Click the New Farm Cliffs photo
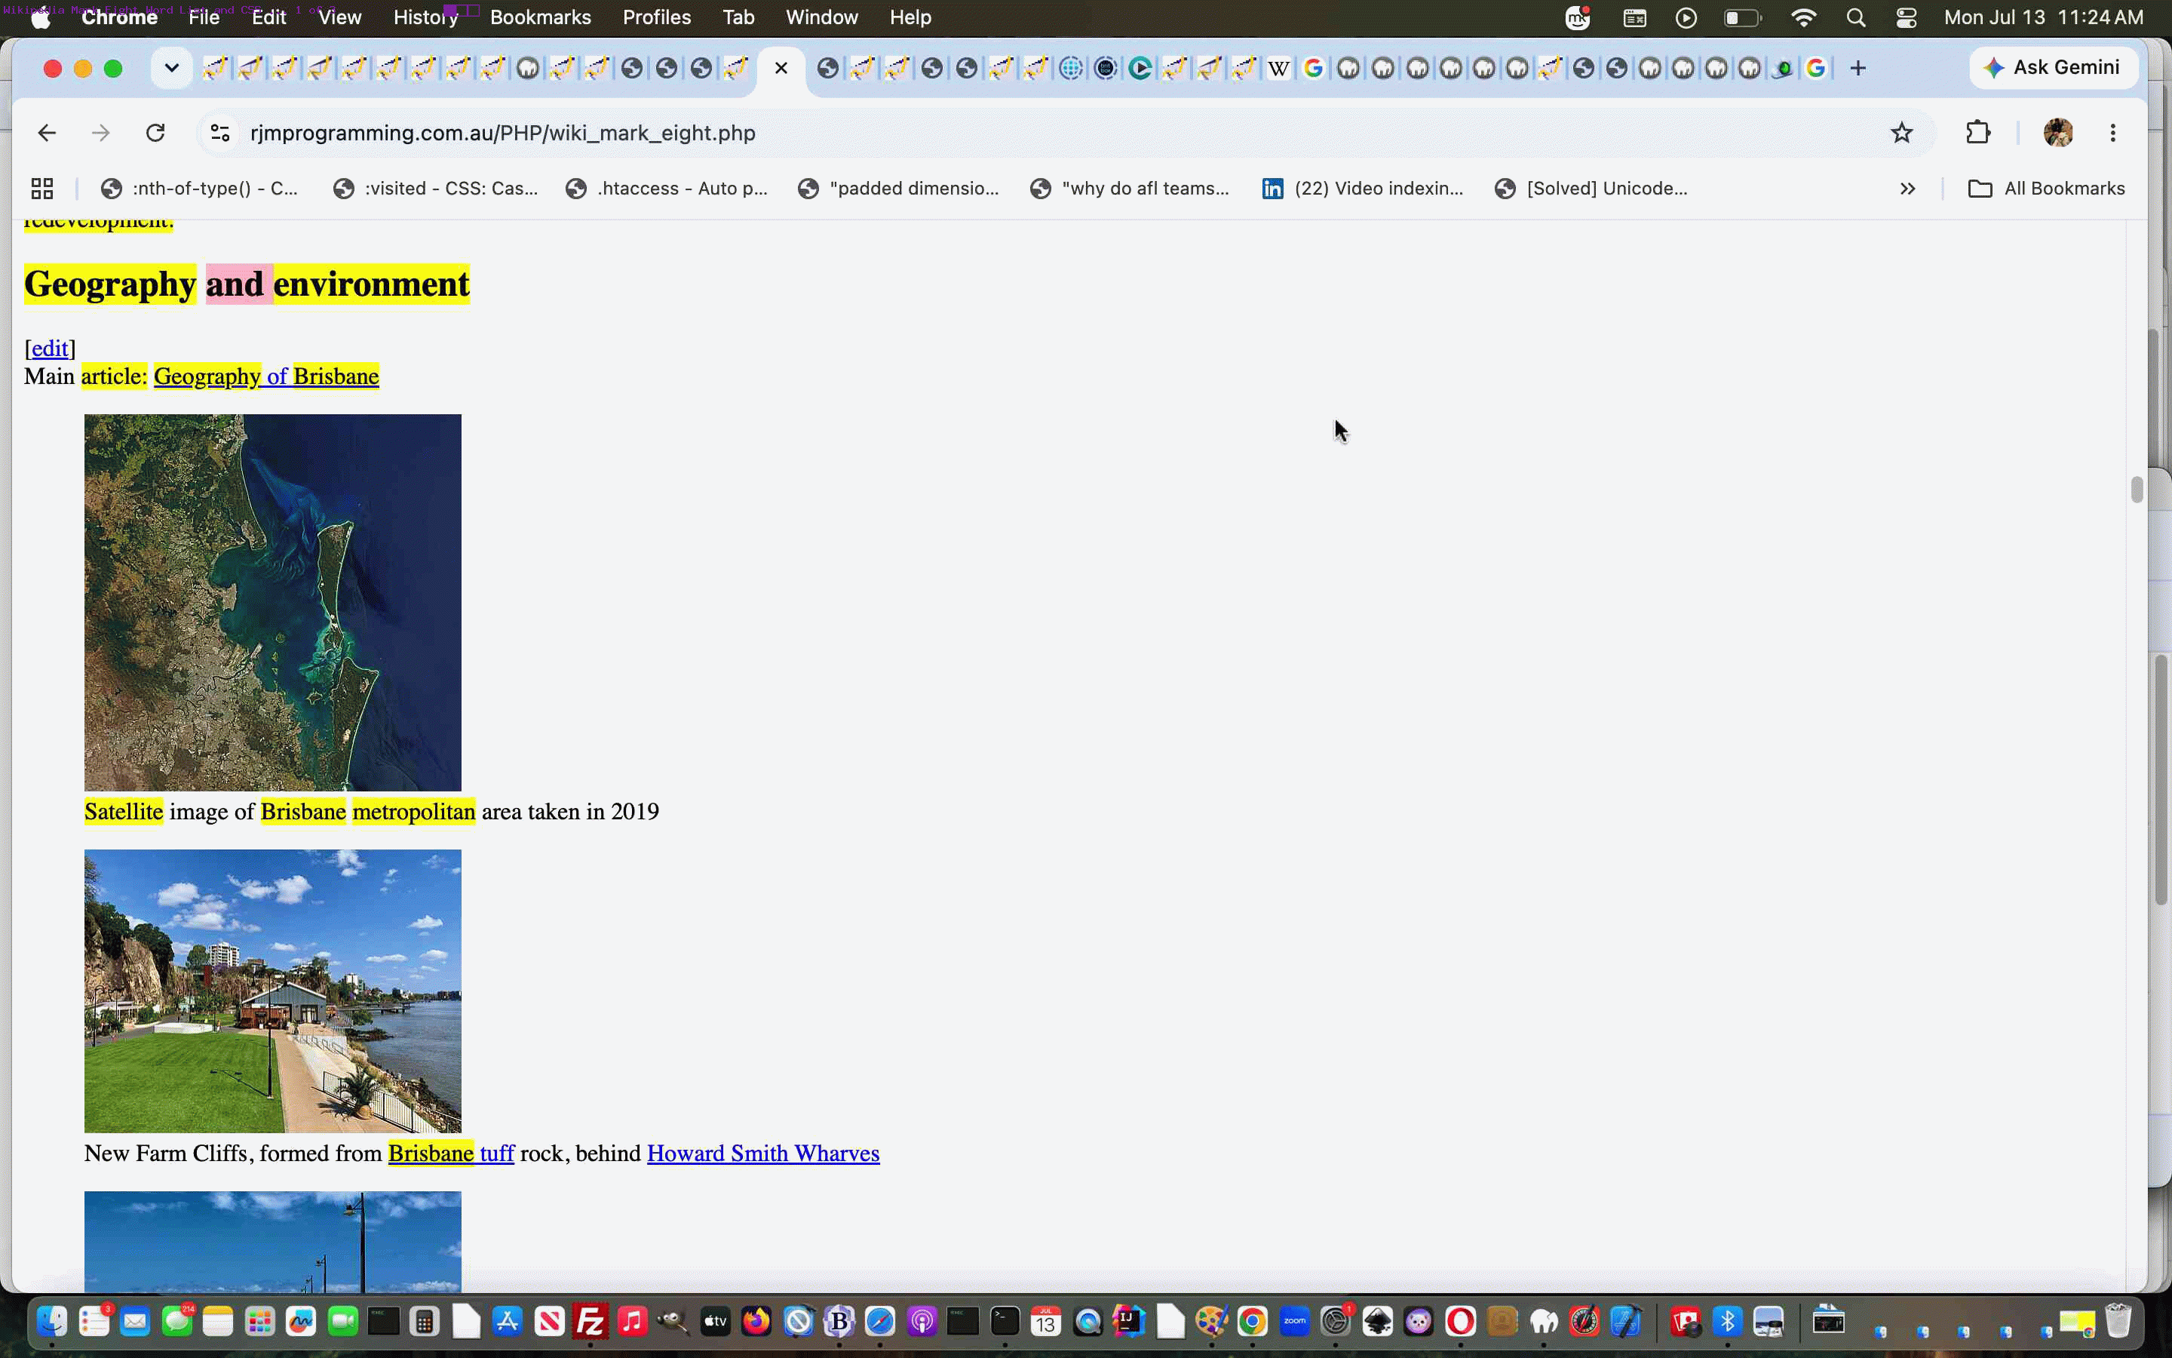The width and height of the screenshot is (2172, 1358). (x=273, y=991)
